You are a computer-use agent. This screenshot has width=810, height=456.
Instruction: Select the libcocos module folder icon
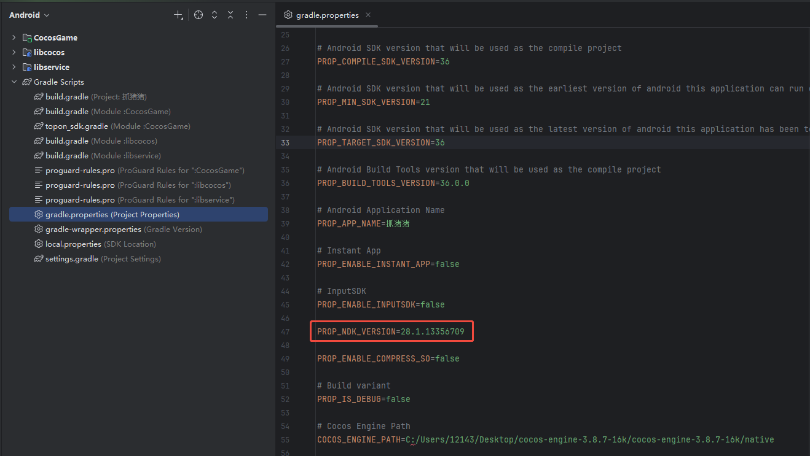click(x=27, y=52)
